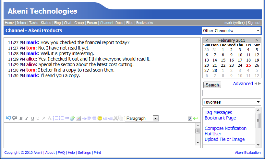Open the Other Channels dropdown
Image resolution: width=265 pixels, height=159 pixels.
tap(231, 30)
